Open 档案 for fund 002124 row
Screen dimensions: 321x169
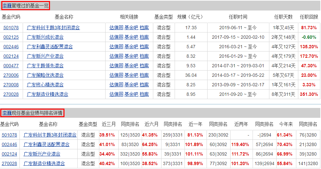coord(144,56)
